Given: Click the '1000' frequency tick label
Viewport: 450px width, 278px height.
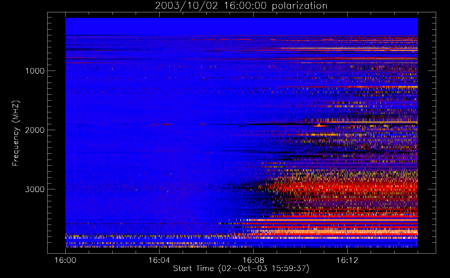Looking at the screenshot, I should (35, 71).
